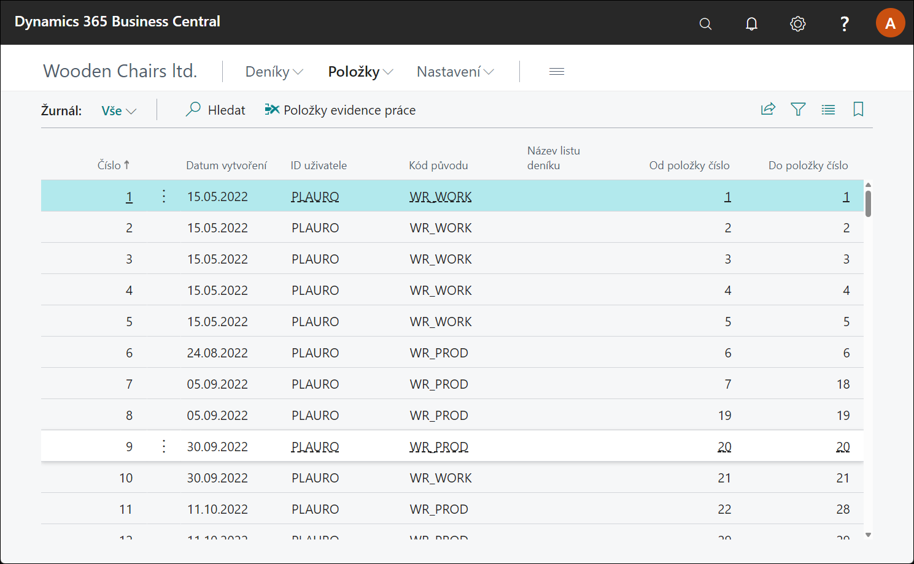The height and width of the screenshot is (564, 914).
Task: Click the Kód původu column header
Action: pyautogui.click(x=438, y=166)
